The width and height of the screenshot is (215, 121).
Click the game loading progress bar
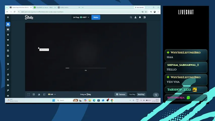pyautogui.click(x=86, y=68)
